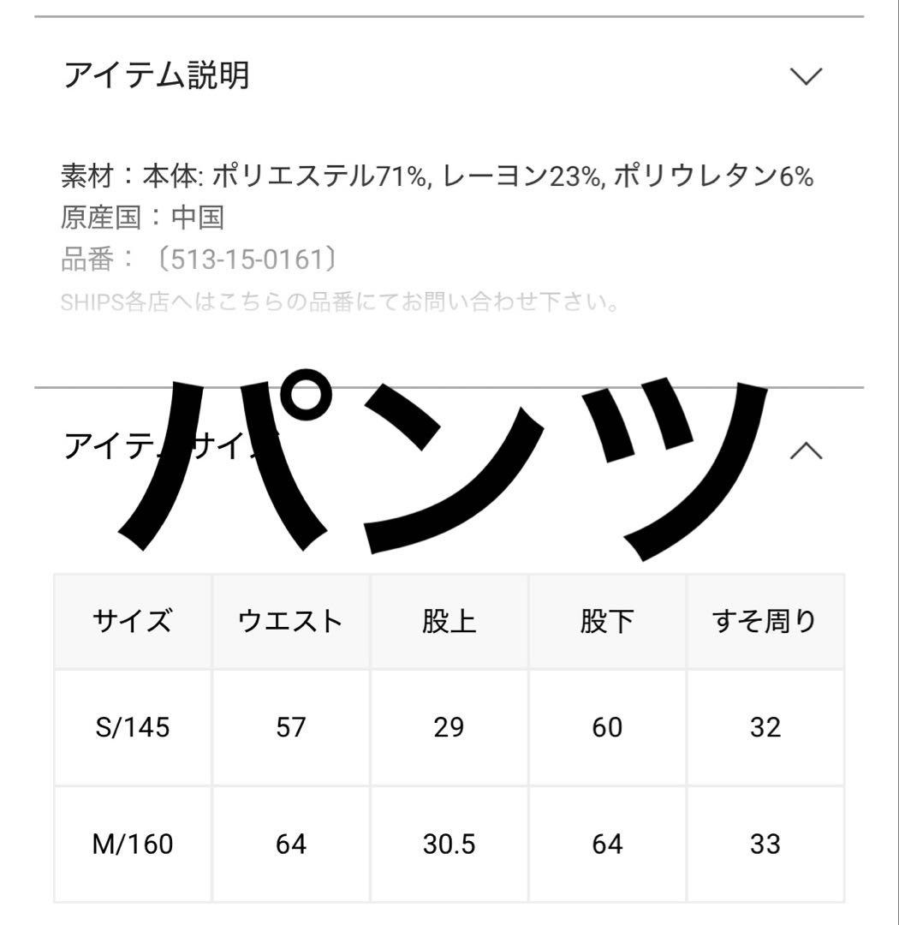Click the product number 513-15-0161

click(203, 257)
